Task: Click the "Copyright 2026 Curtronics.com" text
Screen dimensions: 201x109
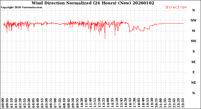Action: coord(21,7)
